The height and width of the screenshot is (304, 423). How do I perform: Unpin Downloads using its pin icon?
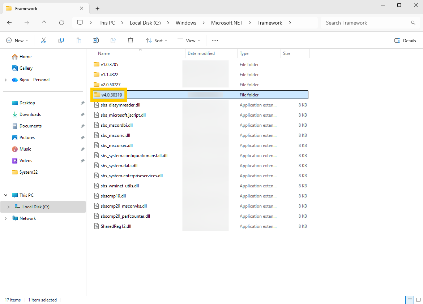tap(82, 114)
